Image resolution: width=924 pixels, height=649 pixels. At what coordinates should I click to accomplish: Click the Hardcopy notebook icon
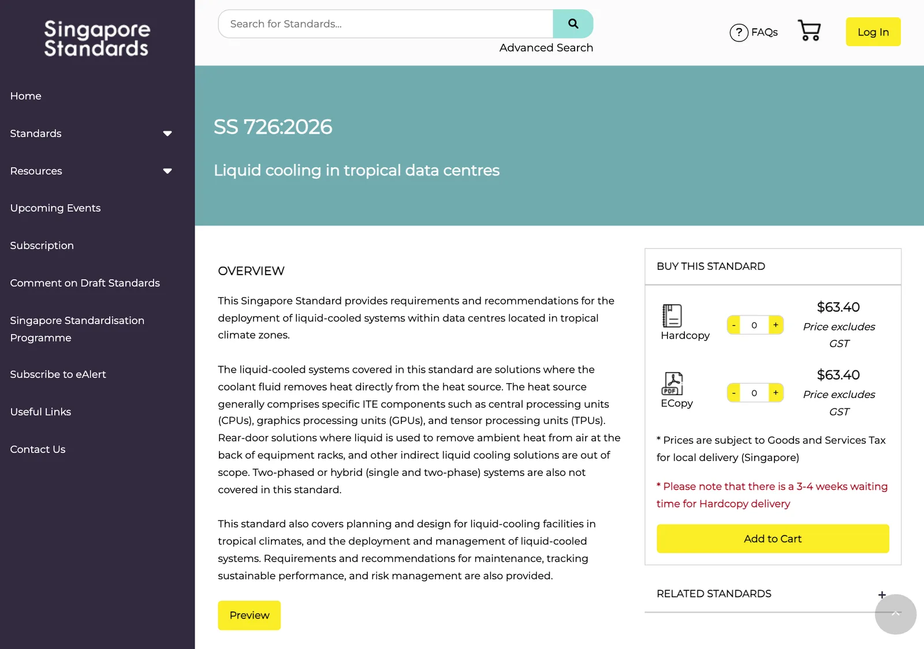(x=672, y=316)
